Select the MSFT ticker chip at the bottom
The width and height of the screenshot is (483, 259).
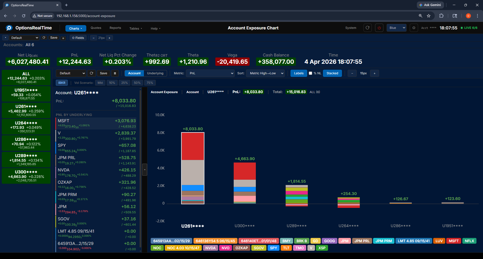coord(454,241)
